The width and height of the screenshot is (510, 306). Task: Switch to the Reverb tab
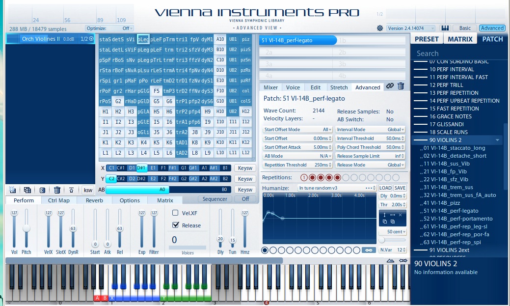[x=94, y=200]
